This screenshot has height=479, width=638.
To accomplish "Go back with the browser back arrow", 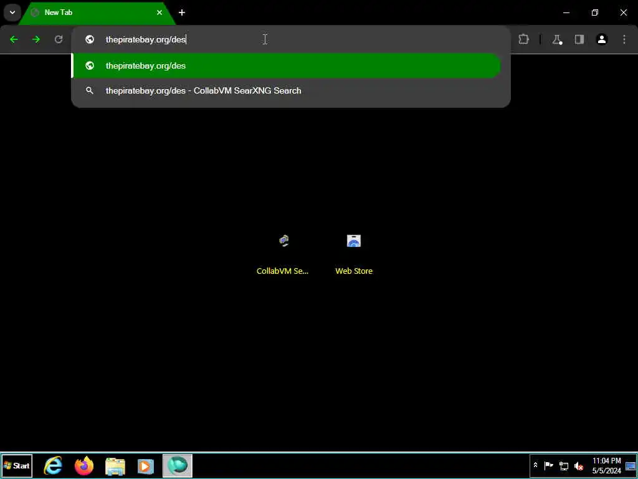I will pyautogui.click(x=14, y=39).
